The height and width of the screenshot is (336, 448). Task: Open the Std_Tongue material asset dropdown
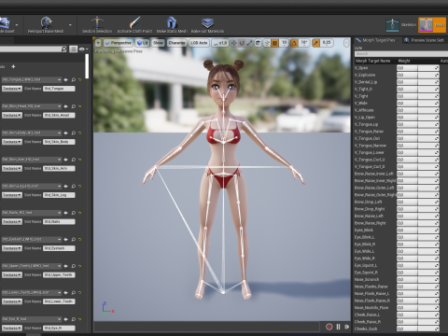32,79
